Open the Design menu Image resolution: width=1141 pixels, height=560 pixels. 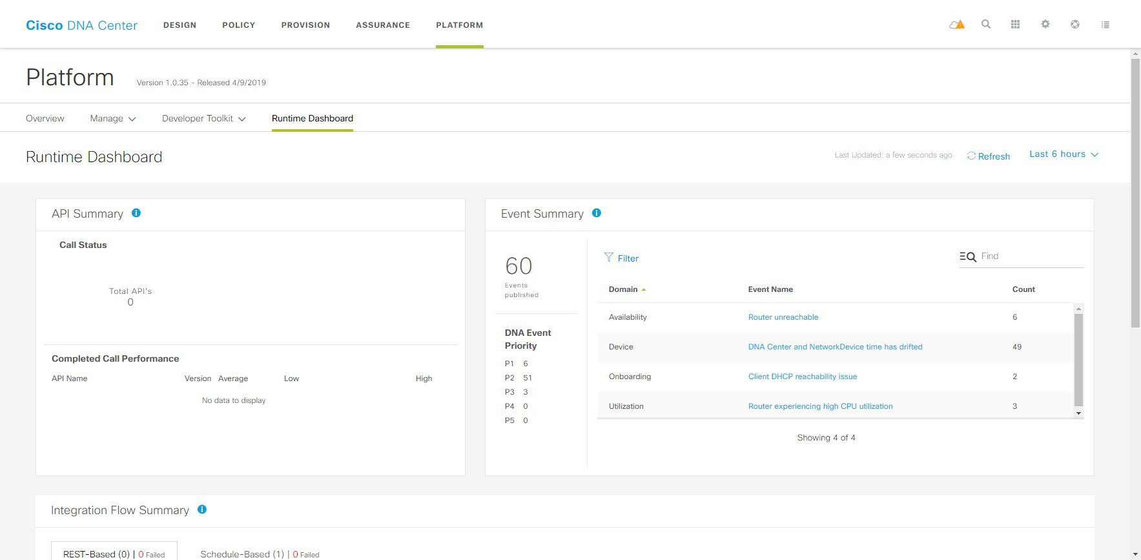(x=180, y=25)
